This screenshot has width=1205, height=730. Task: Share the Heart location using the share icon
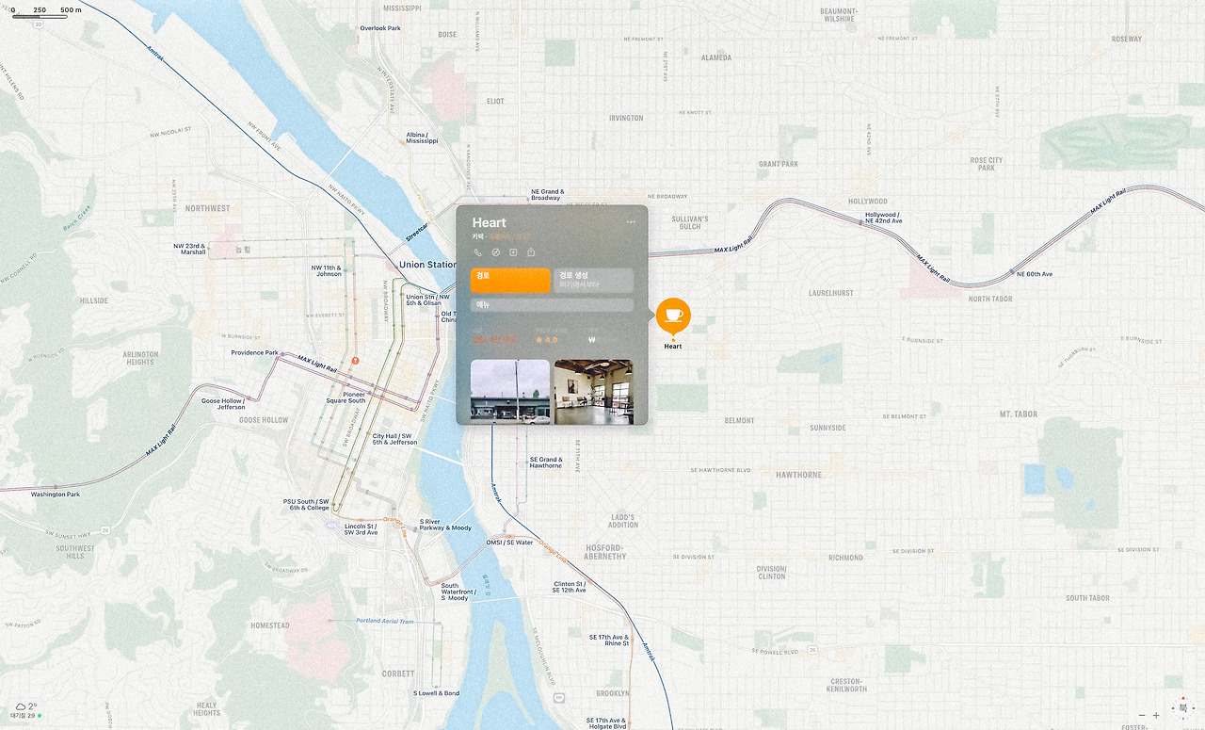pos(532,252)
